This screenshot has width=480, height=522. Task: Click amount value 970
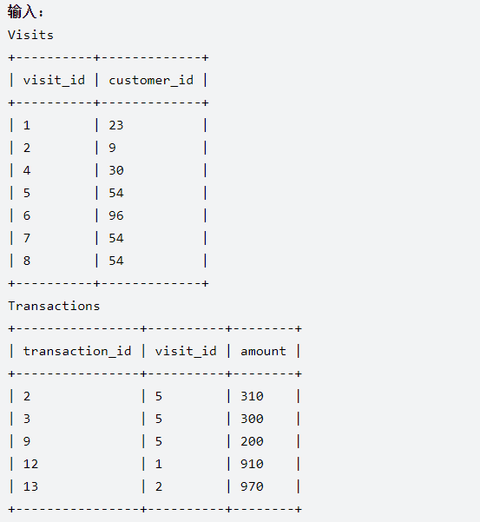pos(252,486)
